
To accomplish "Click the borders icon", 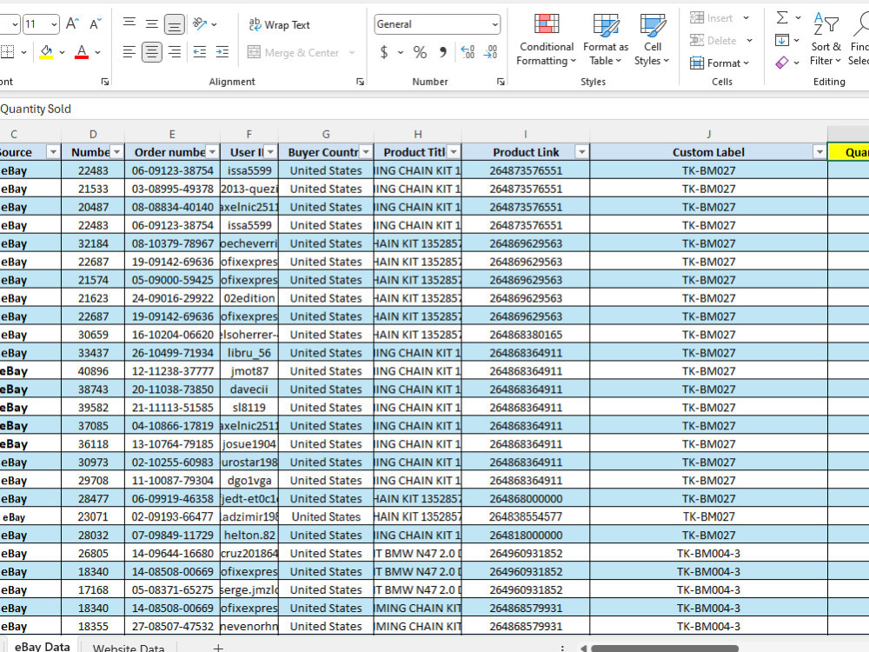I will coord(7,52).
